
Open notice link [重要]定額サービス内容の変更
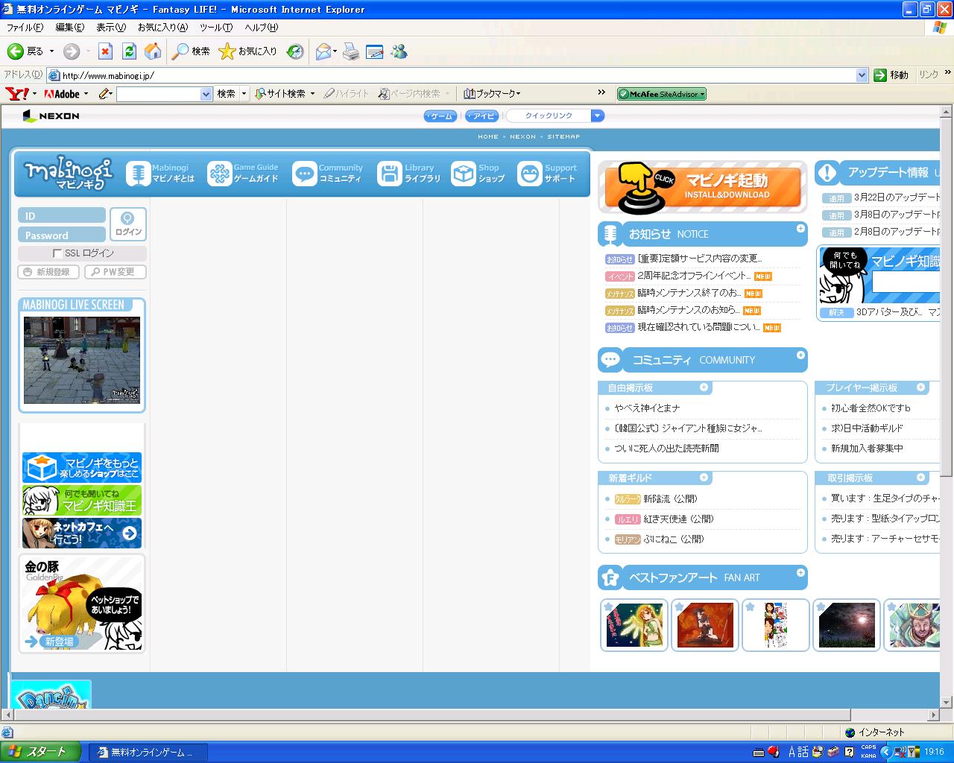pyautogui.click(x=700, y=259)
